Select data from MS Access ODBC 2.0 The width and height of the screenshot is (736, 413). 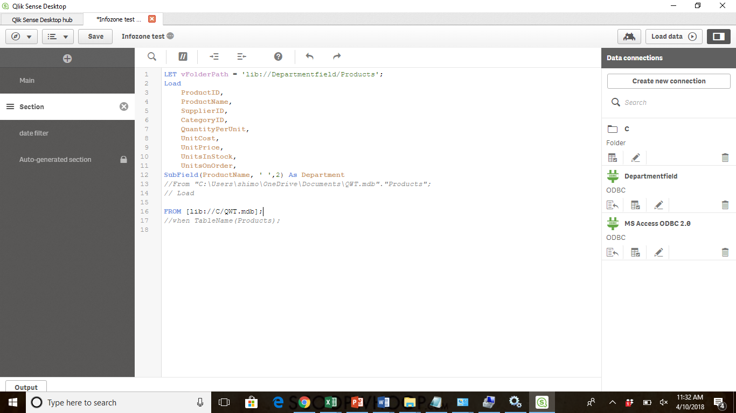tap(635, 252)
